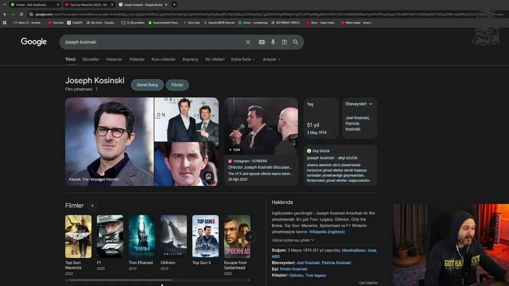509x286 pixels.
Task: Switch to the Haberler tab
Action: (x=114, y=59)
